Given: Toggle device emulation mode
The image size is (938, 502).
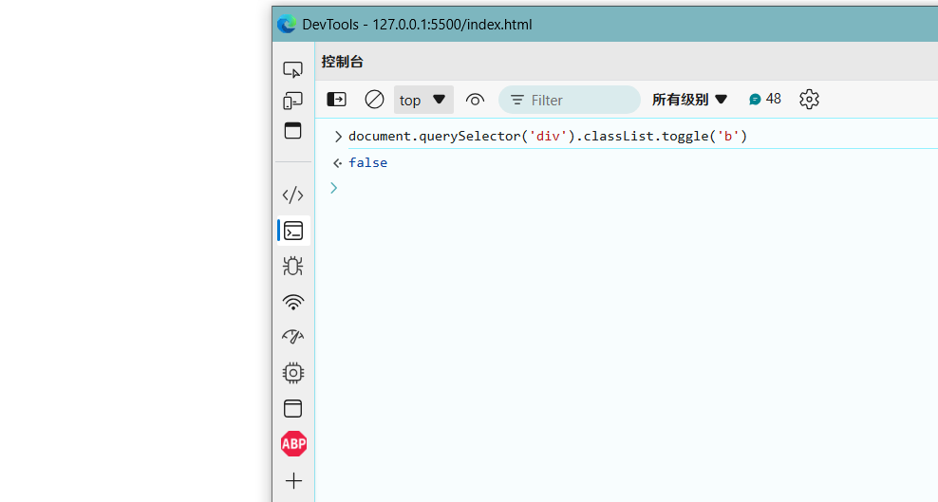Looking at the screenshot, I should click(293, 101).
